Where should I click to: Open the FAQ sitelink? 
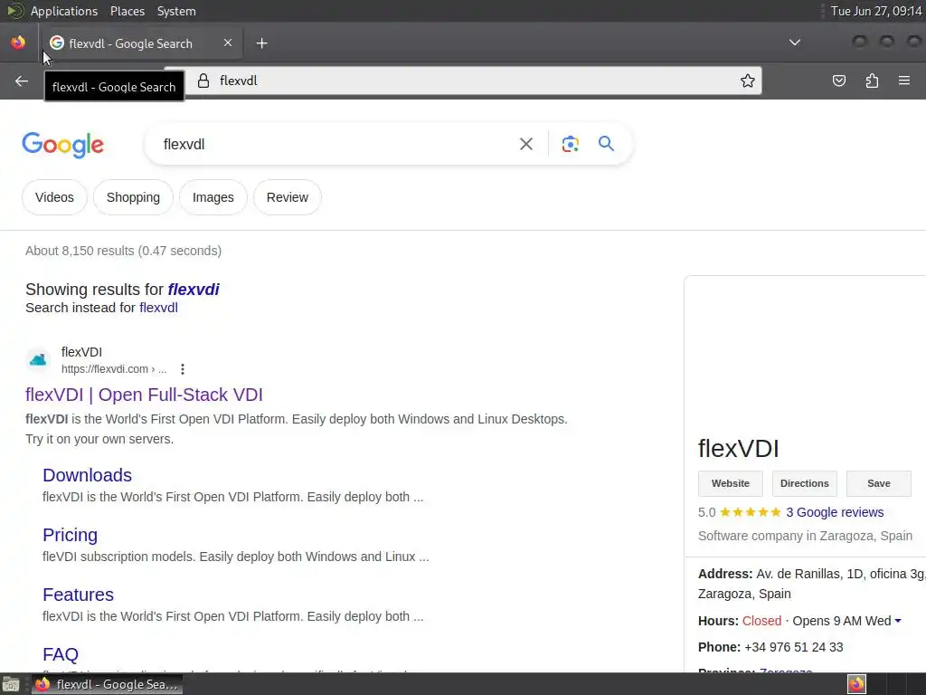[61, 654]
